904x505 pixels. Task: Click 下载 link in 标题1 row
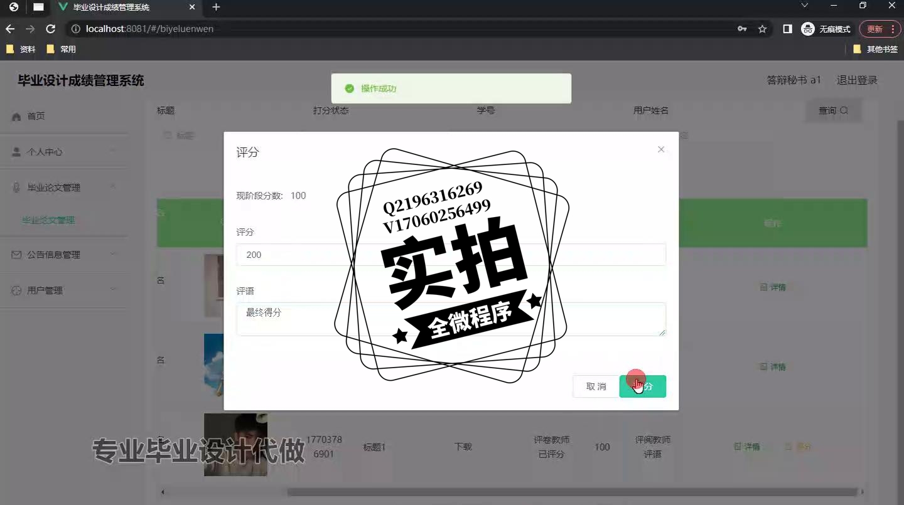tap(463, 447)
